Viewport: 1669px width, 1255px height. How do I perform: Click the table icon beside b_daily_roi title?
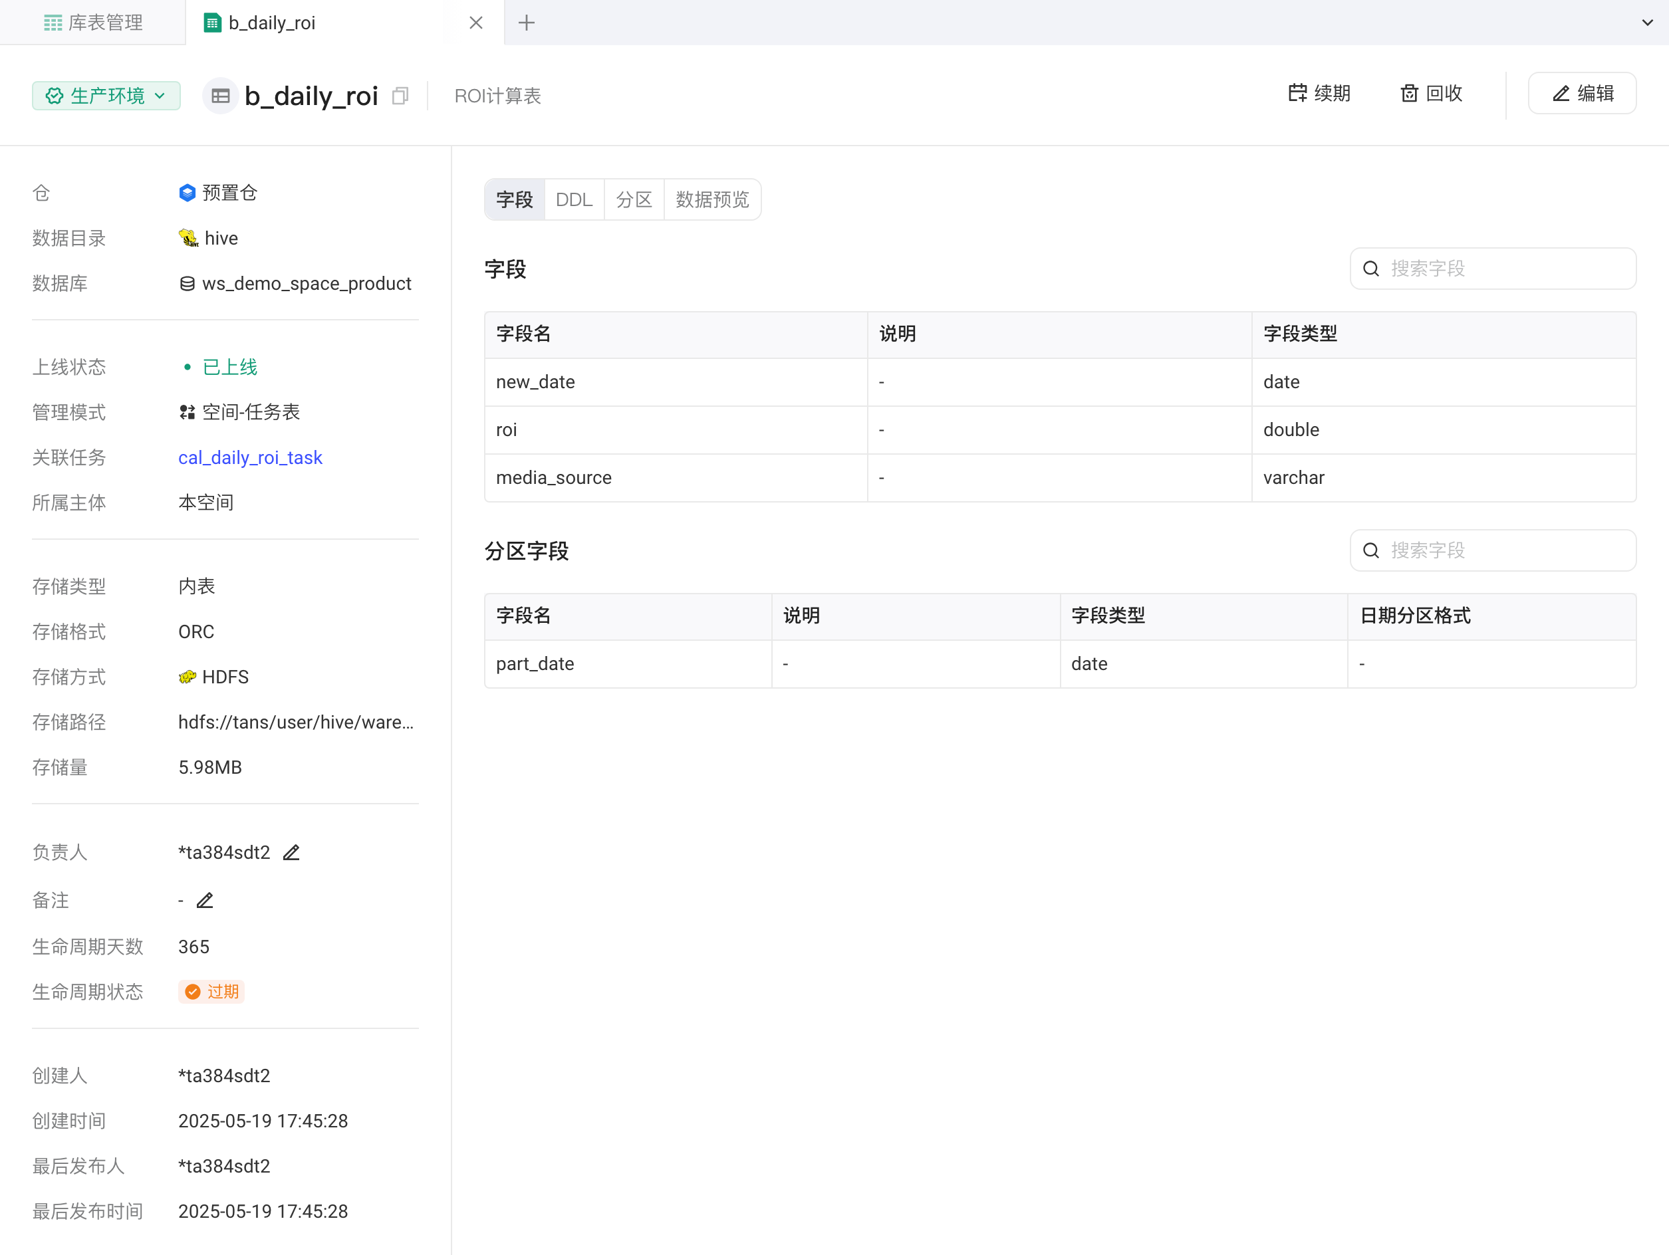pos(220,96)
